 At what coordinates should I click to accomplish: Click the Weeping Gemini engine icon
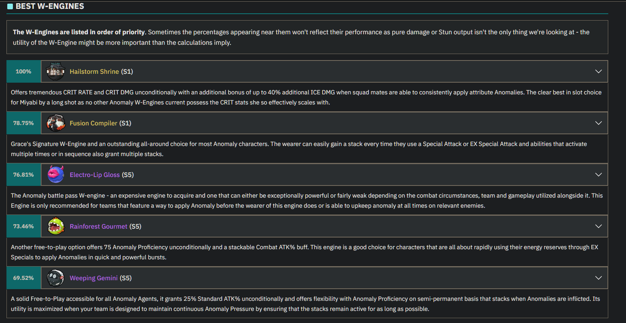click(x=56, y=278)
